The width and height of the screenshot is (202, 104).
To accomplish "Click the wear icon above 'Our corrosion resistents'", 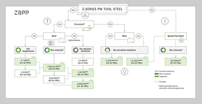I will (x=131, y=40).
